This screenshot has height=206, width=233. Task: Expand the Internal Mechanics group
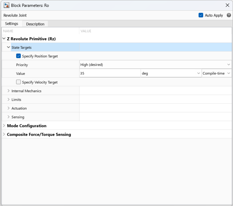pyautogui.click(x=9, y=91)
